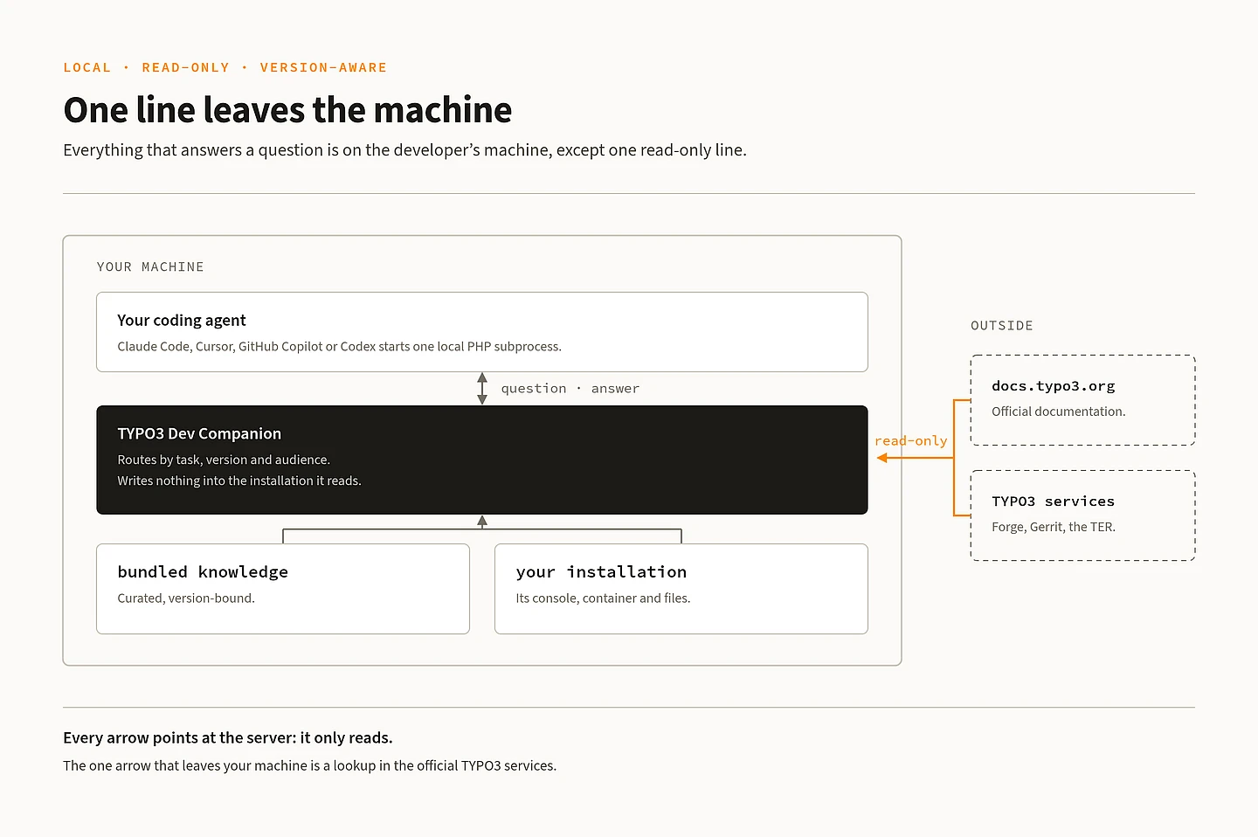Click "Every arrow points at the server: it only reads."
Screen dimensions: 1258x837
[x=228, y=738]
